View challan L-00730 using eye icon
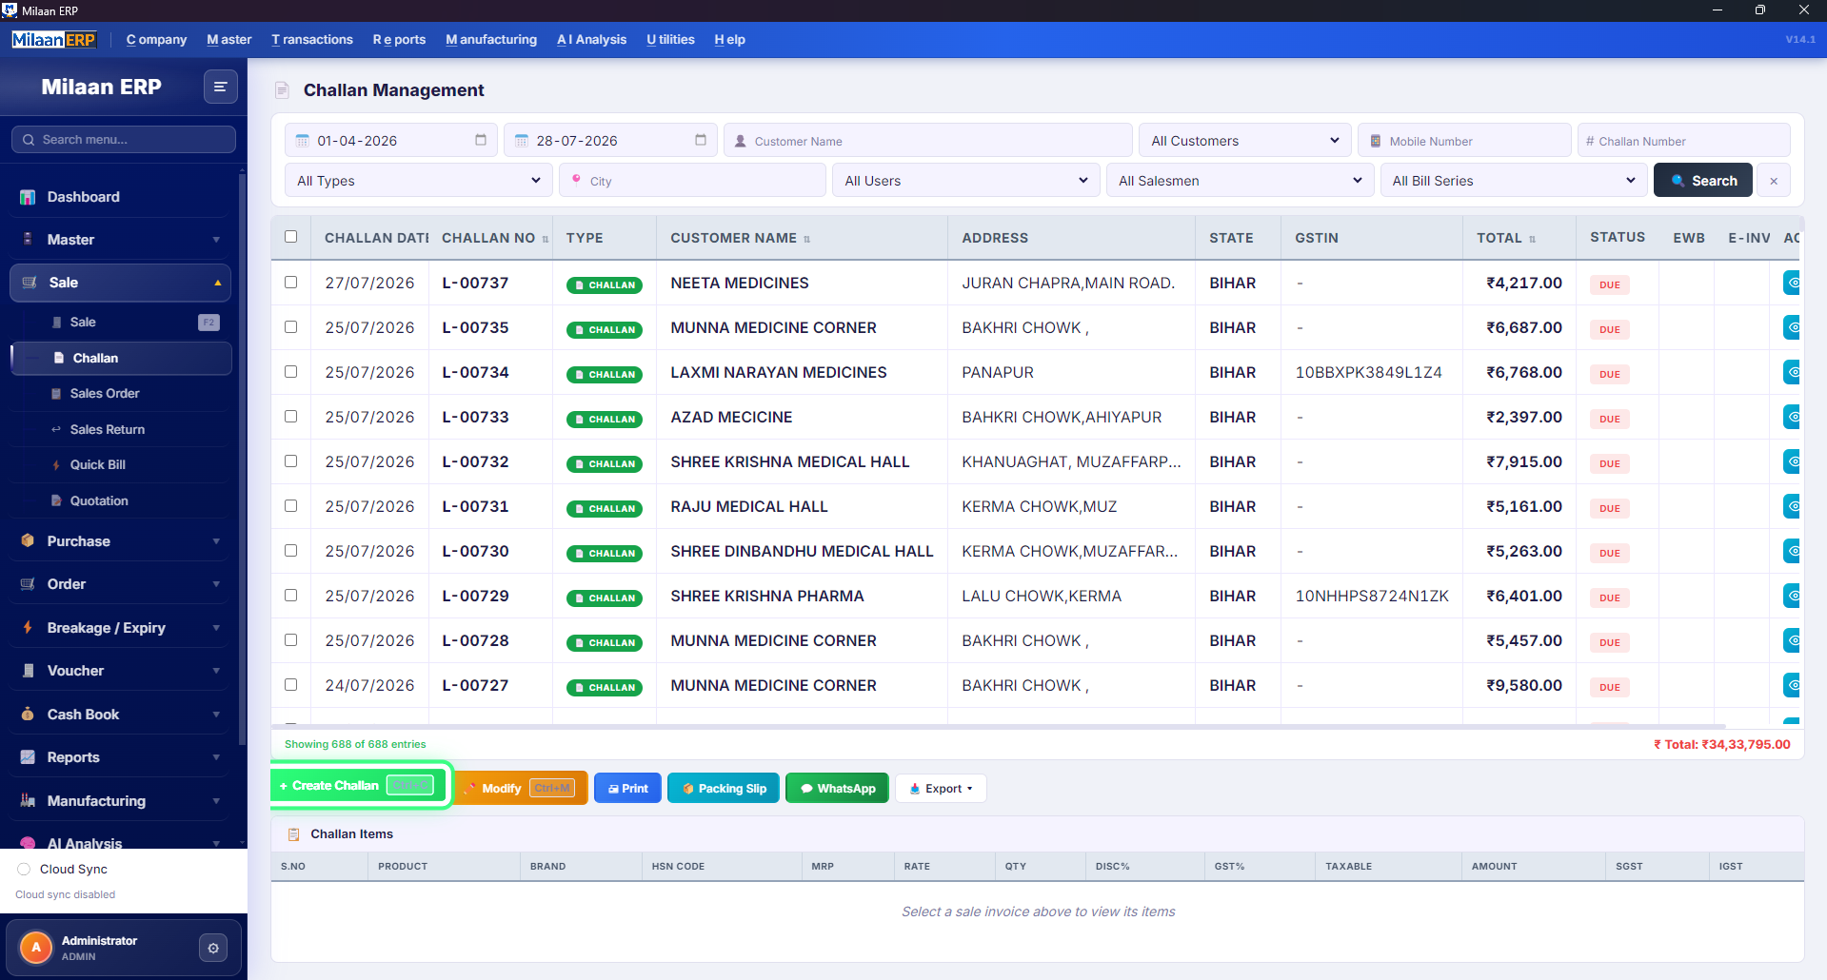Image resolution: width=1827 pixels, height=980 pixels. tap(1792, 551)
